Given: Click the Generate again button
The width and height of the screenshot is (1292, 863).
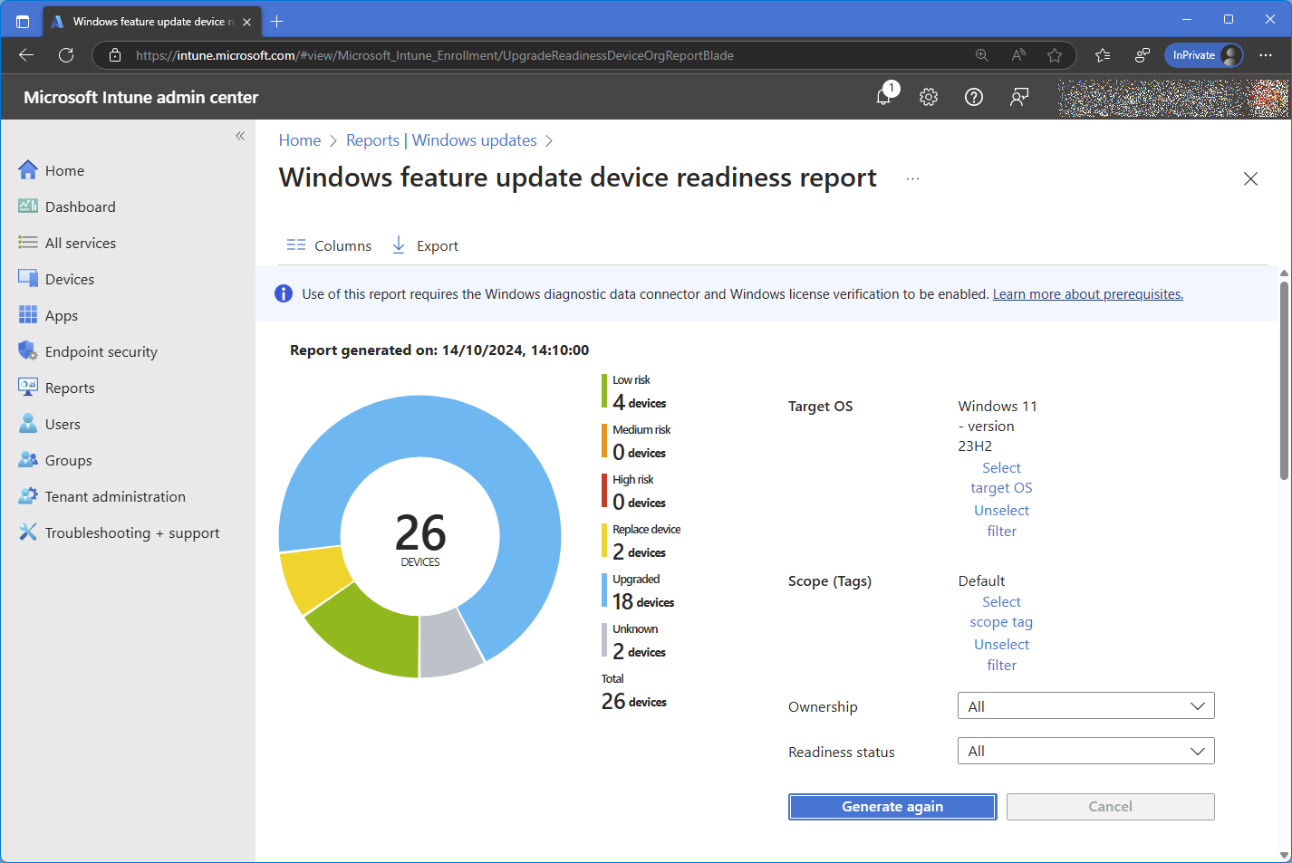Looking at the screenshot, I should (892, 807).
